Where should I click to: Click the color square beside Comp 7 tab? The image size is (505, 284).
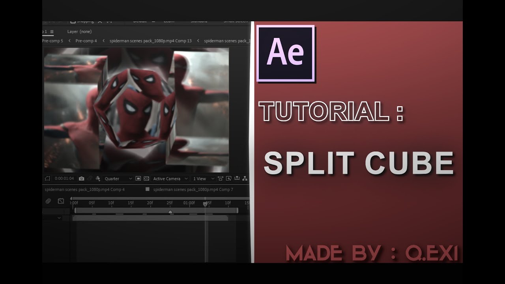[148, 189]
